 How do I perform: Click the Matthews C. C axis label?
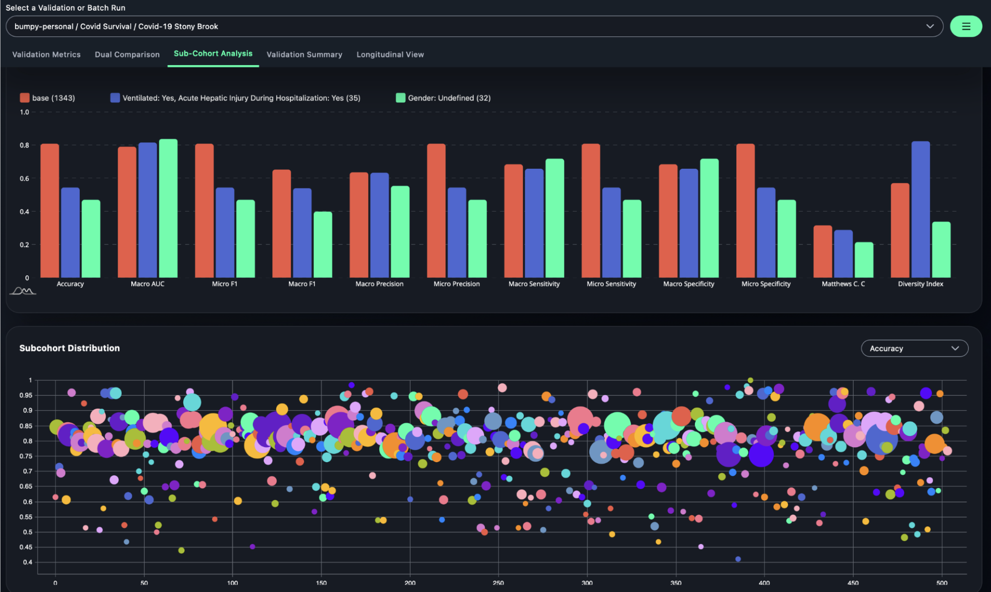[843, 284]
